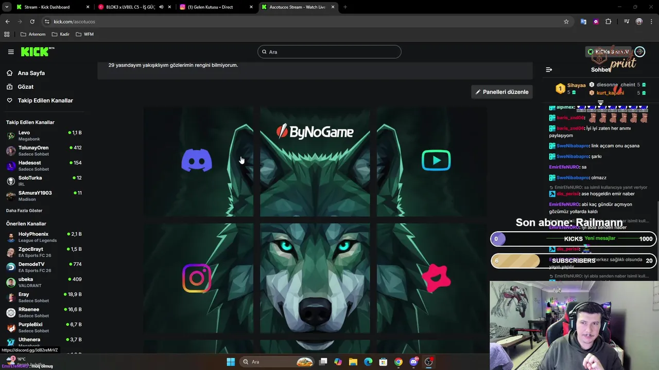Open Eray recommended channel
This screenshot has height=370, width=659.
[44, 297]
